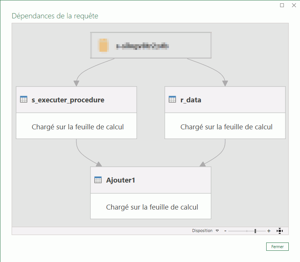The width and height of the screenshot is (300, 262).
Task: Click the fit-to-screen zoom icon
Action: click(279, 231)
